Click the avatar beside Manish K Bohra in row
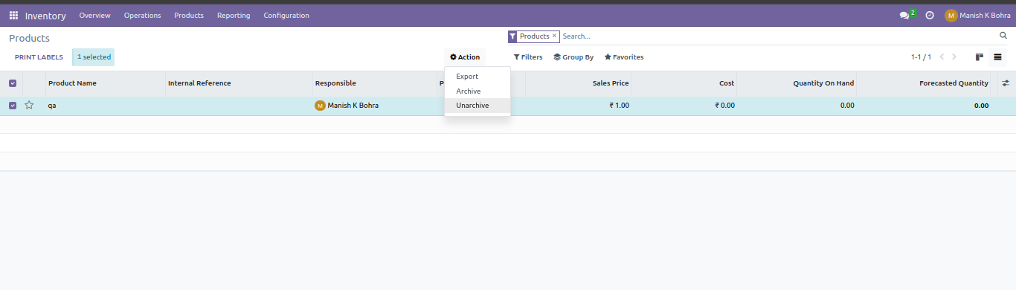The image size is (1016, 290). tap(320, 106)
